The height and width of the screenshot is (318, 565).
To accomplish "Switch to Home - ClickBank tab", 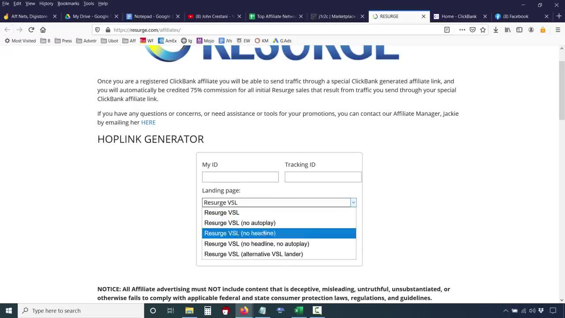I will 459,16.
